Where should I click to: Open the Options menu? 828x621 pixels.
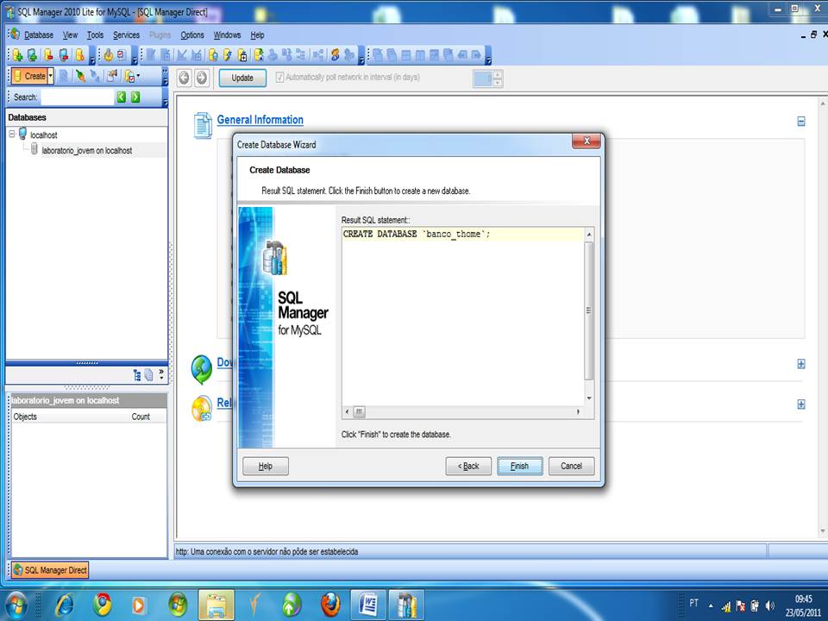pos(192,34)
